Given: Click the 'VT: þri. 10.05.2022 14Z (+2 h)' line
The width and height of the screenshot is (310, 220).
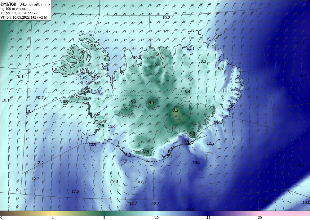Looking at the screenshot, I should (x=24, y=17).
